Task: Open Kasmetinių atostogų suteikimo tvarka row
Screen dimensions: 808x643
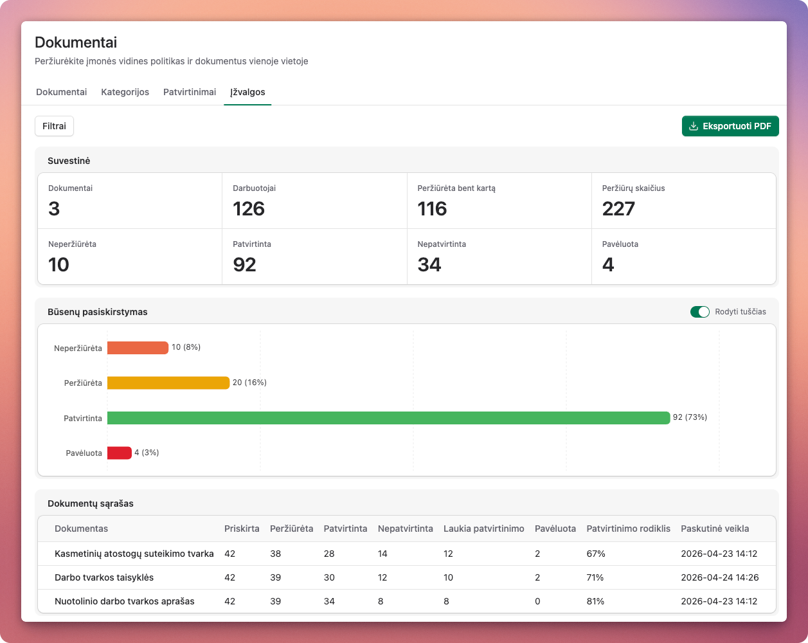Action: tap(134, 554)
